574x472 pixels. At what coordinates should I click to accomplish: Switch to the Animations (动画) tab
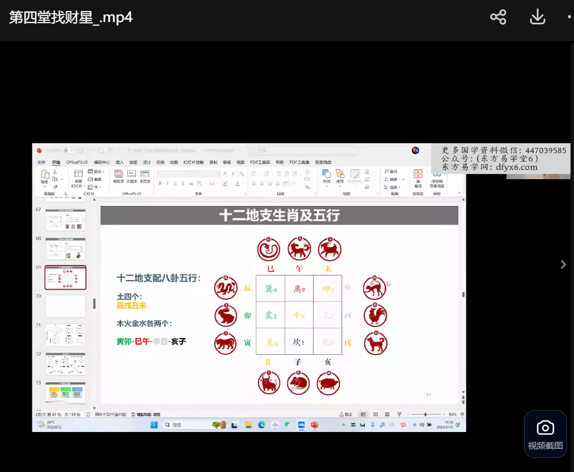174,162
